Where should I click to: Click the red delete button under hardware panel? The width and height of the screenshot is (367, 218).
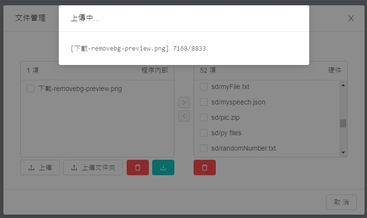pos(205,167)
